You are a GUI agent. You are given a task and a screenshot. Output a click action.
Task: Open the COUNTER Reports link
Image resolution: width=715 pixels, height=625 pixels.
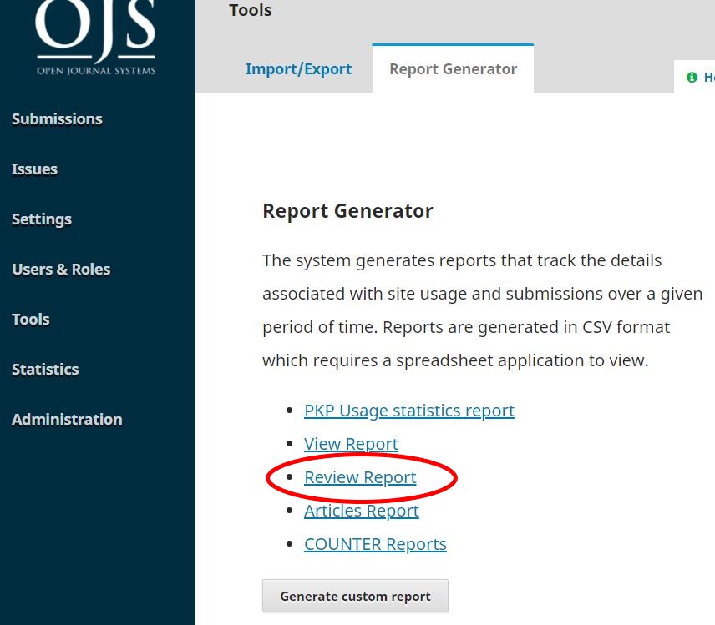(x=375, y=544)
